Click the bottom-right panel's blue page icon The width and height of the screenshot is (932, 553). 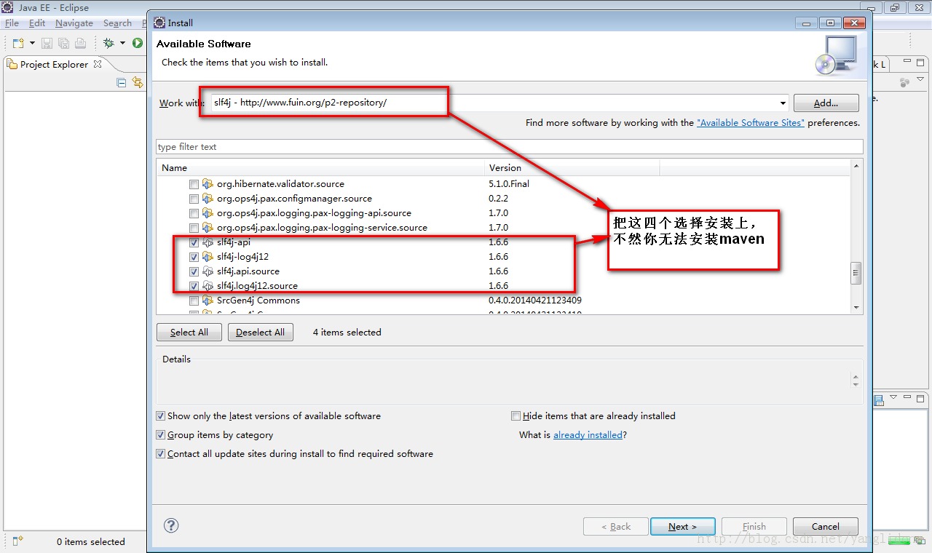(x=879, y=399)
